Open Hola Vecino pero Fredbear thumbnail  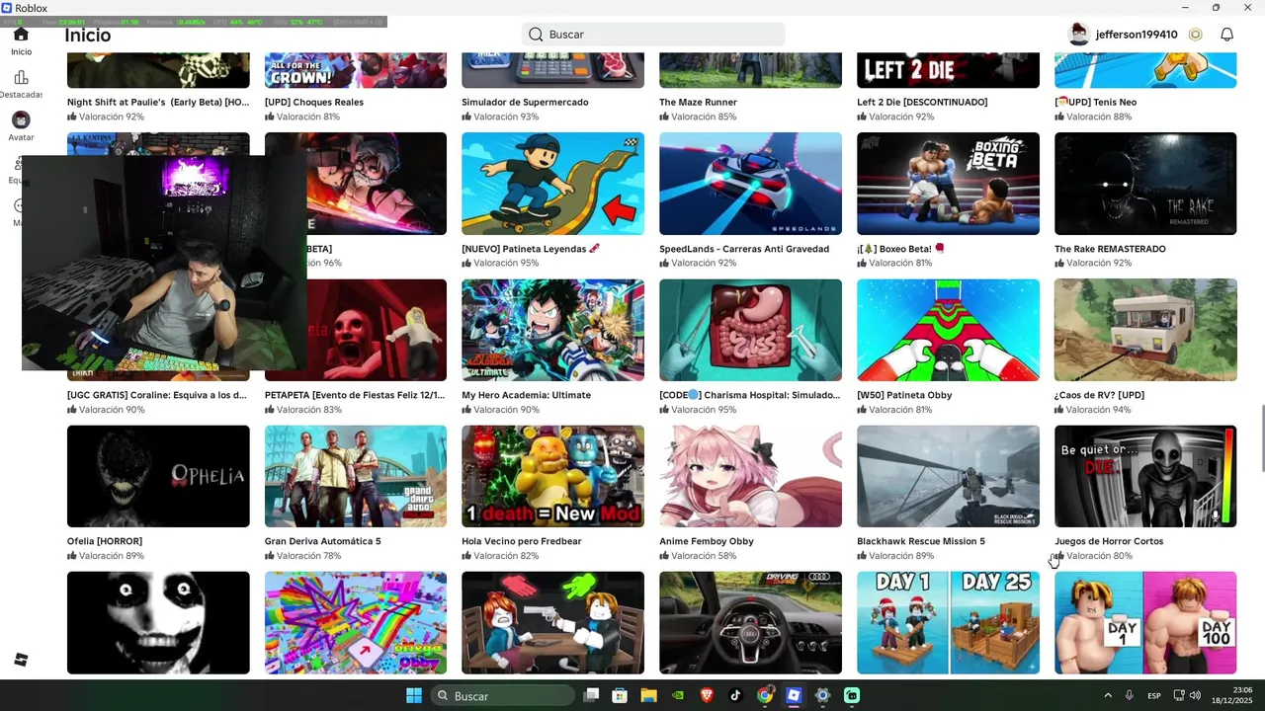tap(552, 476)
